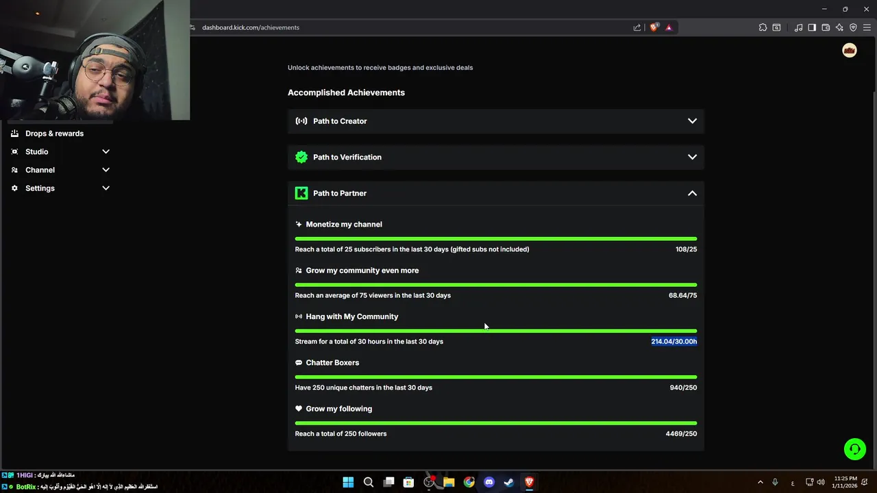877x493 pixels.
Task: Open File Explorer from the taskbar
Action: click(x=449, y=482)
